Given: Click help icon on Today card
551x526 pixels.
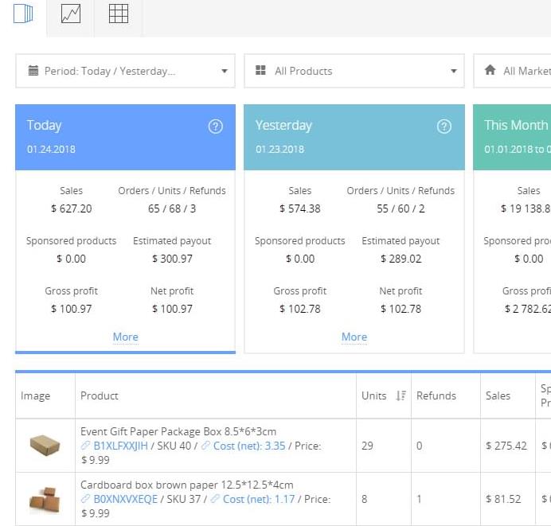Looking at the screenshot, I should pyautogui.click(x=215, y=127).
